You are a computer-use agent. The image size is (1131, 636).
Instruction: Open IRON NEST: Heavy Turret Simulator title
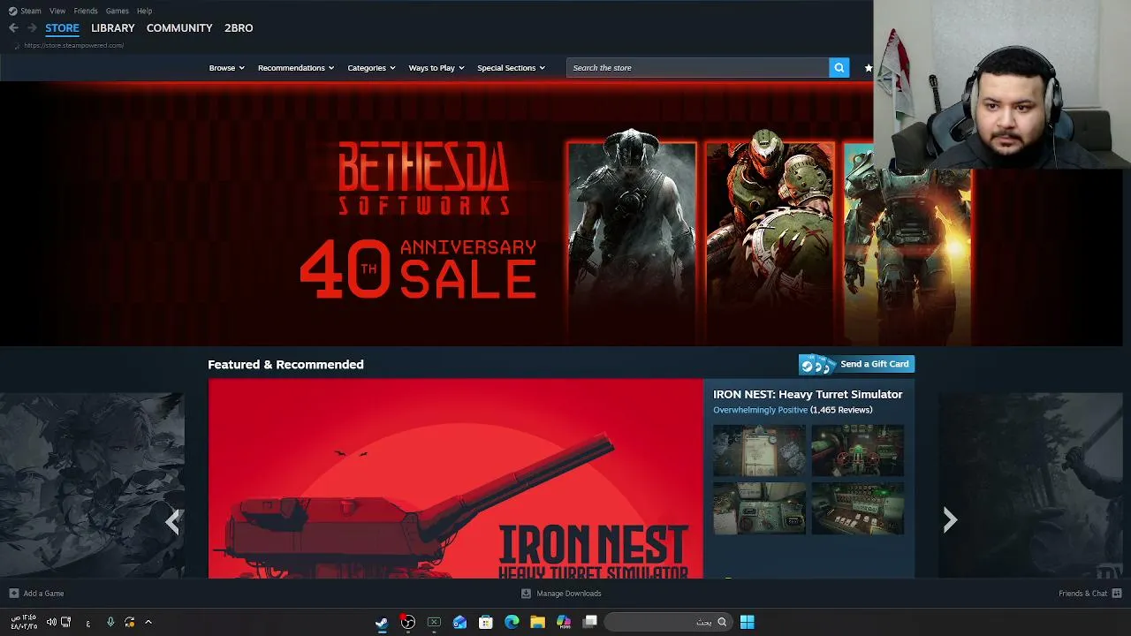[808, 395]
